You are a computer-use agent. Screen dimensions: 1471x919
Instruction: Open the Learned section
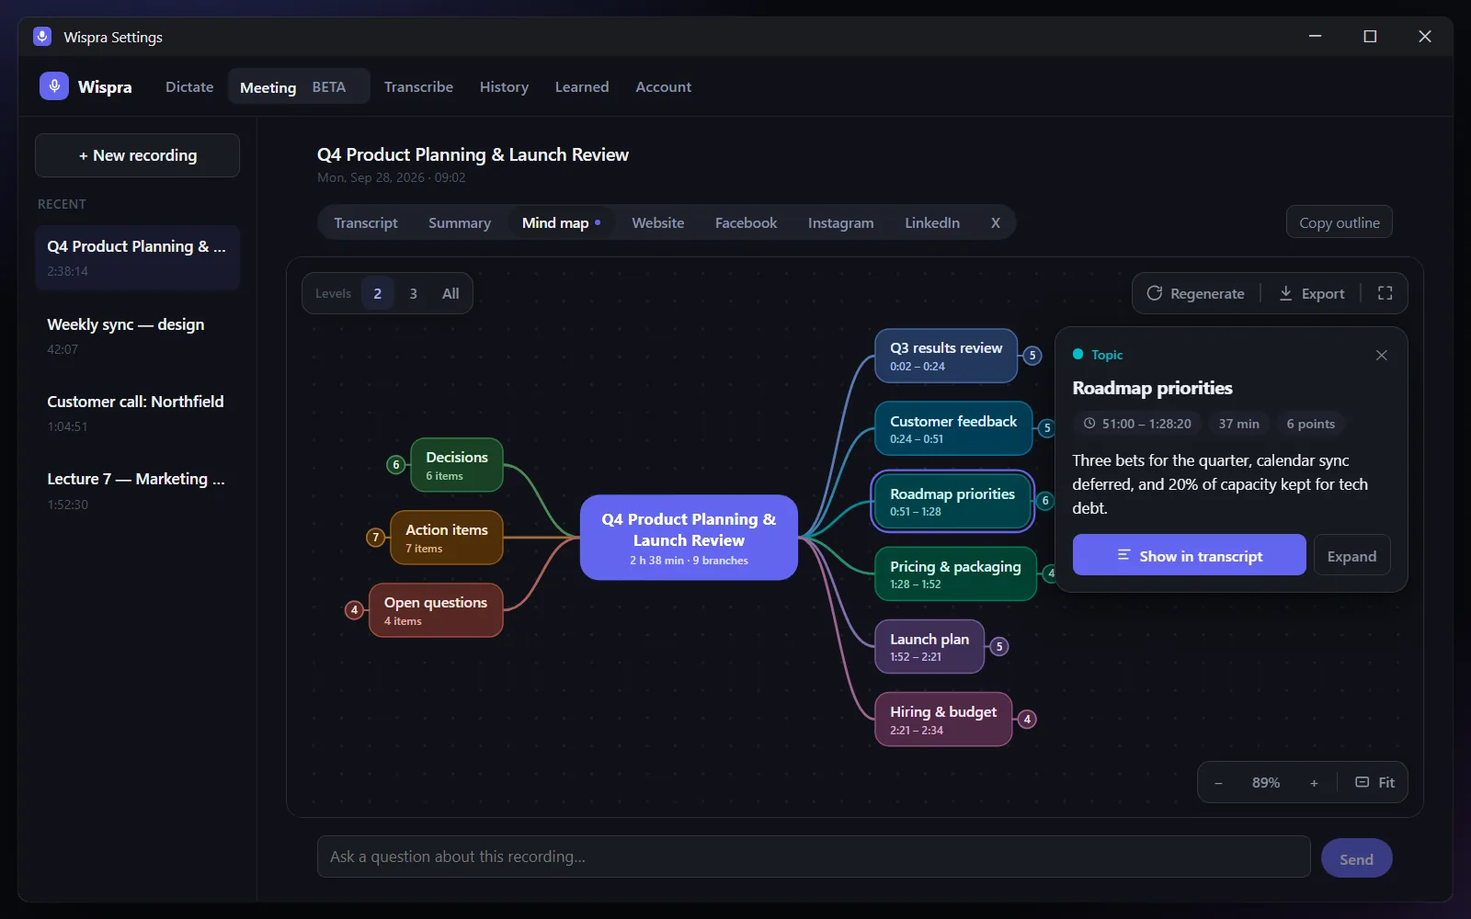582,86
